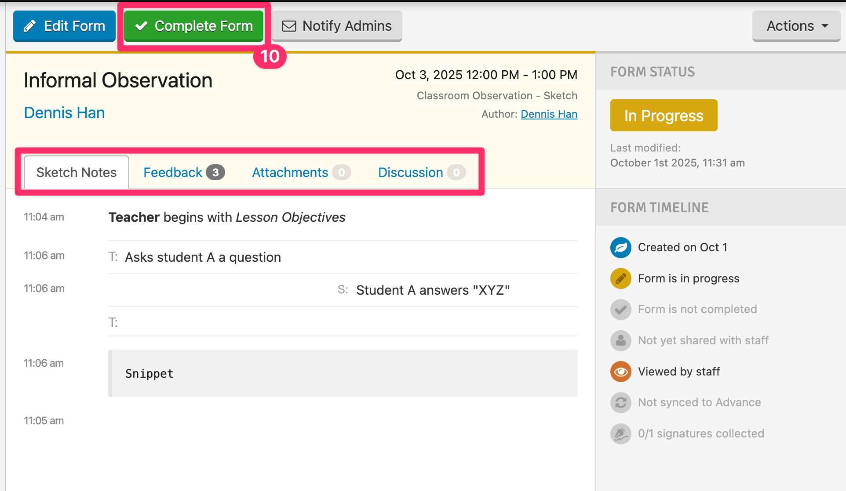Image resolution: width=846 pixels, height=491 pixels.
Task: Click the FORM TIMELINE section header
Action: coord(660,207)
